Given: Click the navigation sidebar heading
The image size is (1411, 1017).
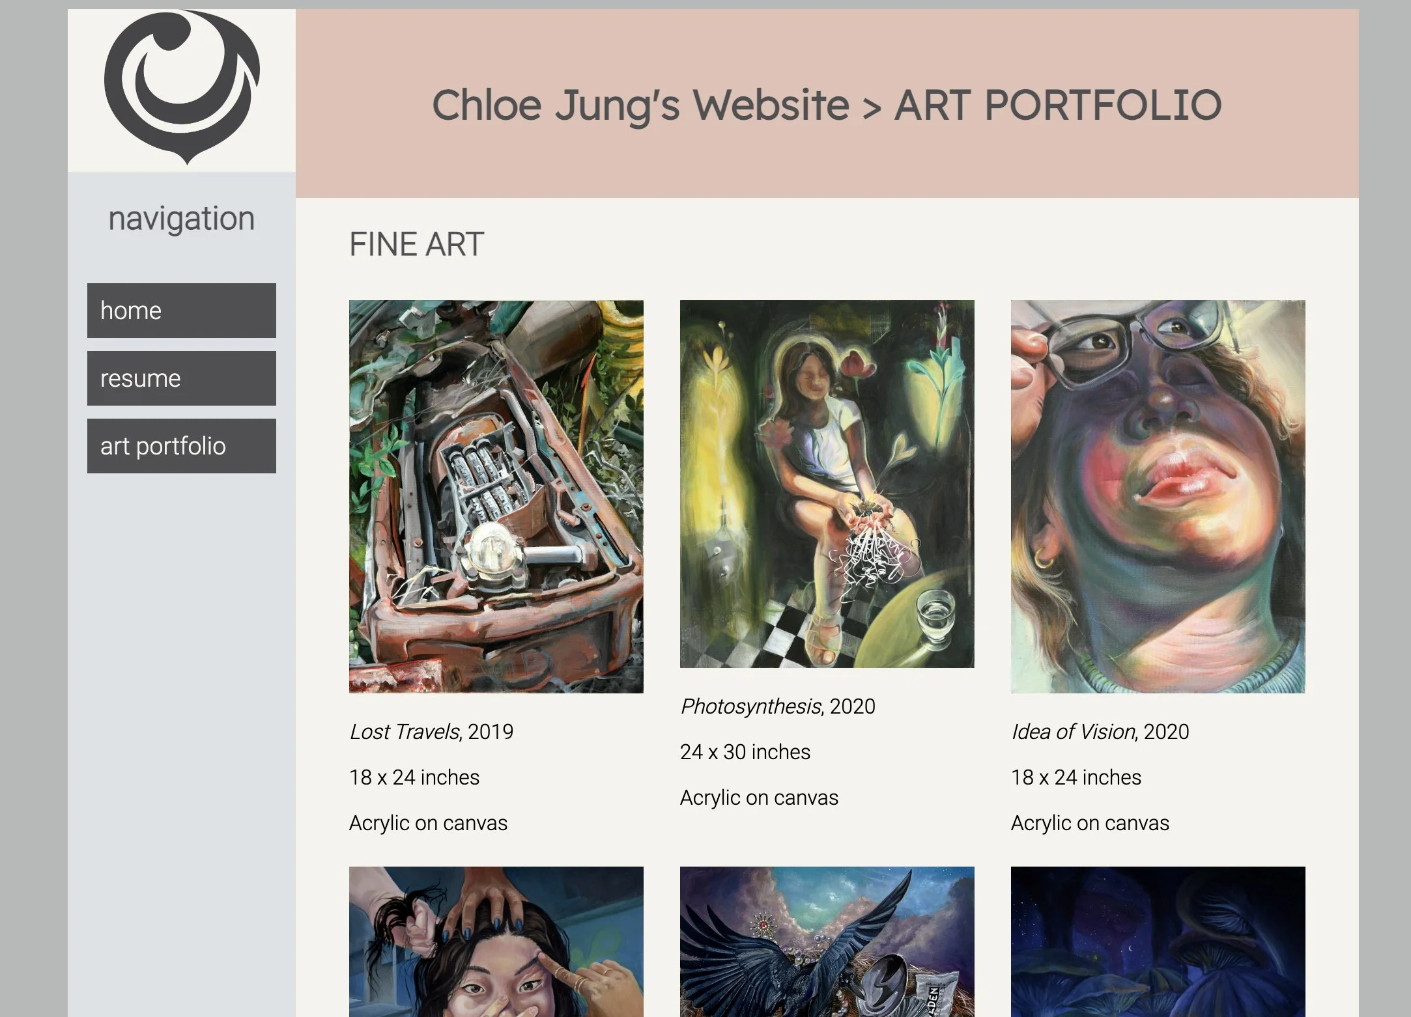Looking at the screenshot, I should [x=182, y=219].
